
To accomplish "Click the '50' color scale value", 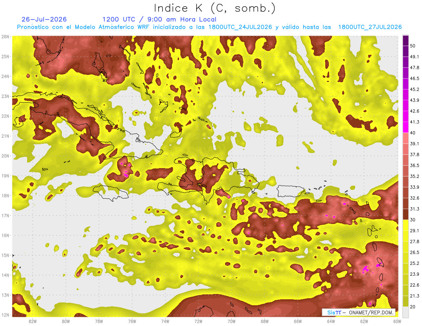I will (413, 46).
